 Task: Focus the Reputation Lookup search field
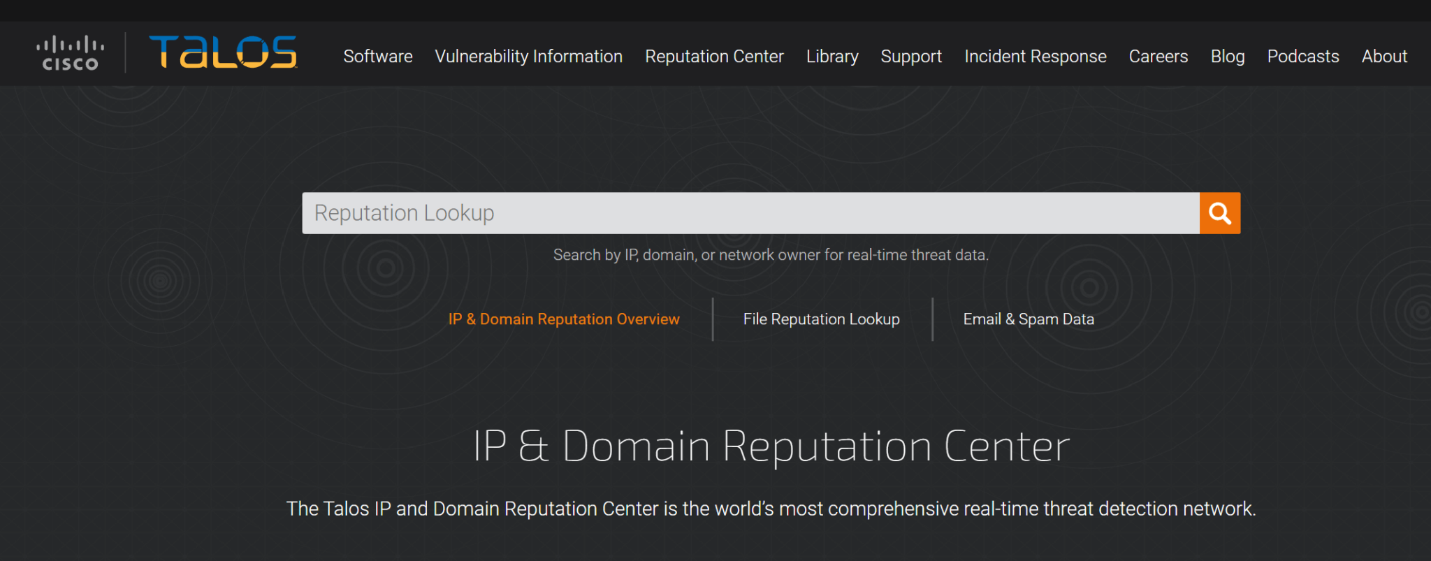click(x=750, y=213)
